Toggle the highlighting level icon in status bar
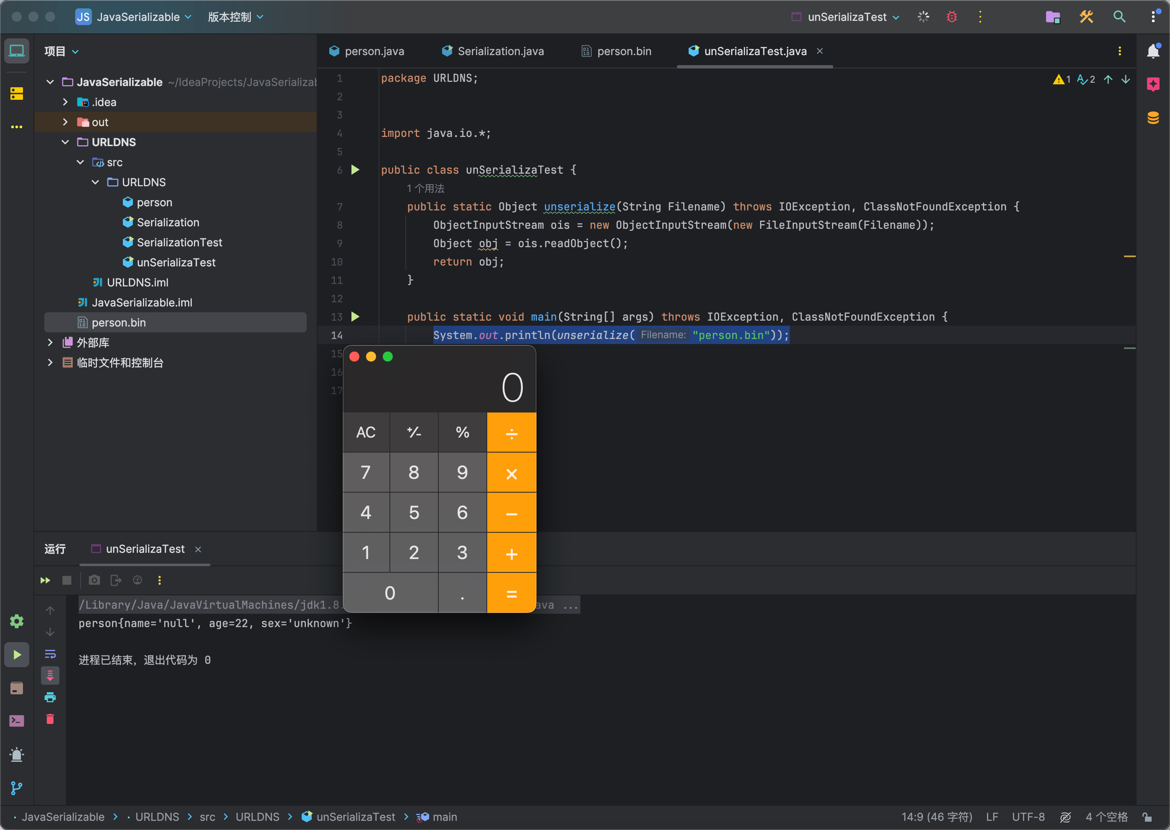 tap(1065, 817)
